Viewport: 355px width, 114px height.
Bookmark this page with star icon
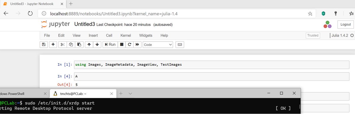pos(310,14)
